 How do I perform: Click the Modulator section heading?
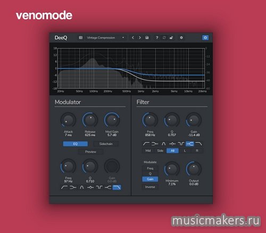[x=68, y=102]
